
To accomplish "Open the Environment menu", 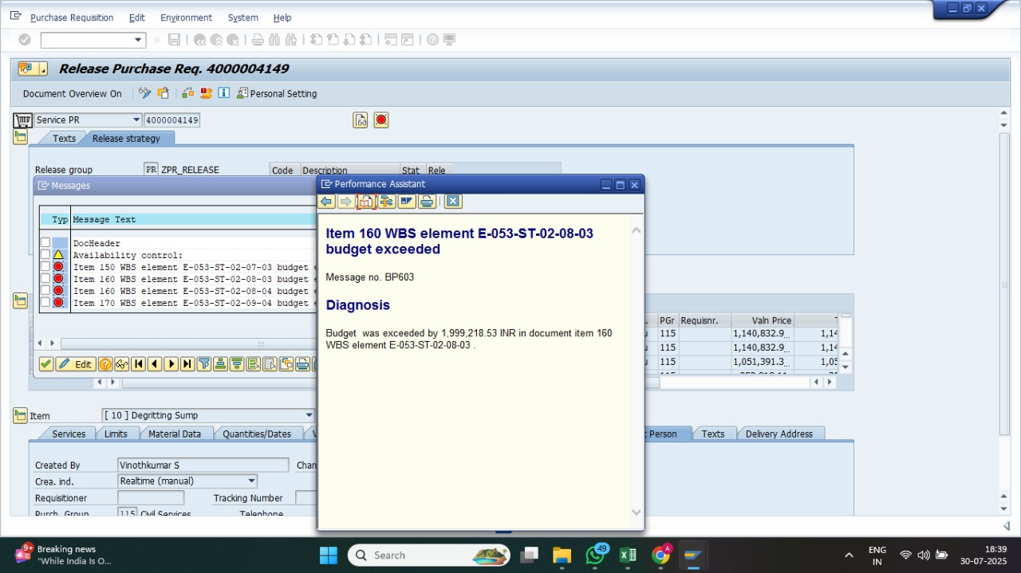I will (186, 18).
